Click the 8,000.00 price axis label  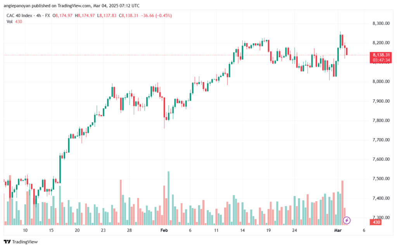(381, 82)
